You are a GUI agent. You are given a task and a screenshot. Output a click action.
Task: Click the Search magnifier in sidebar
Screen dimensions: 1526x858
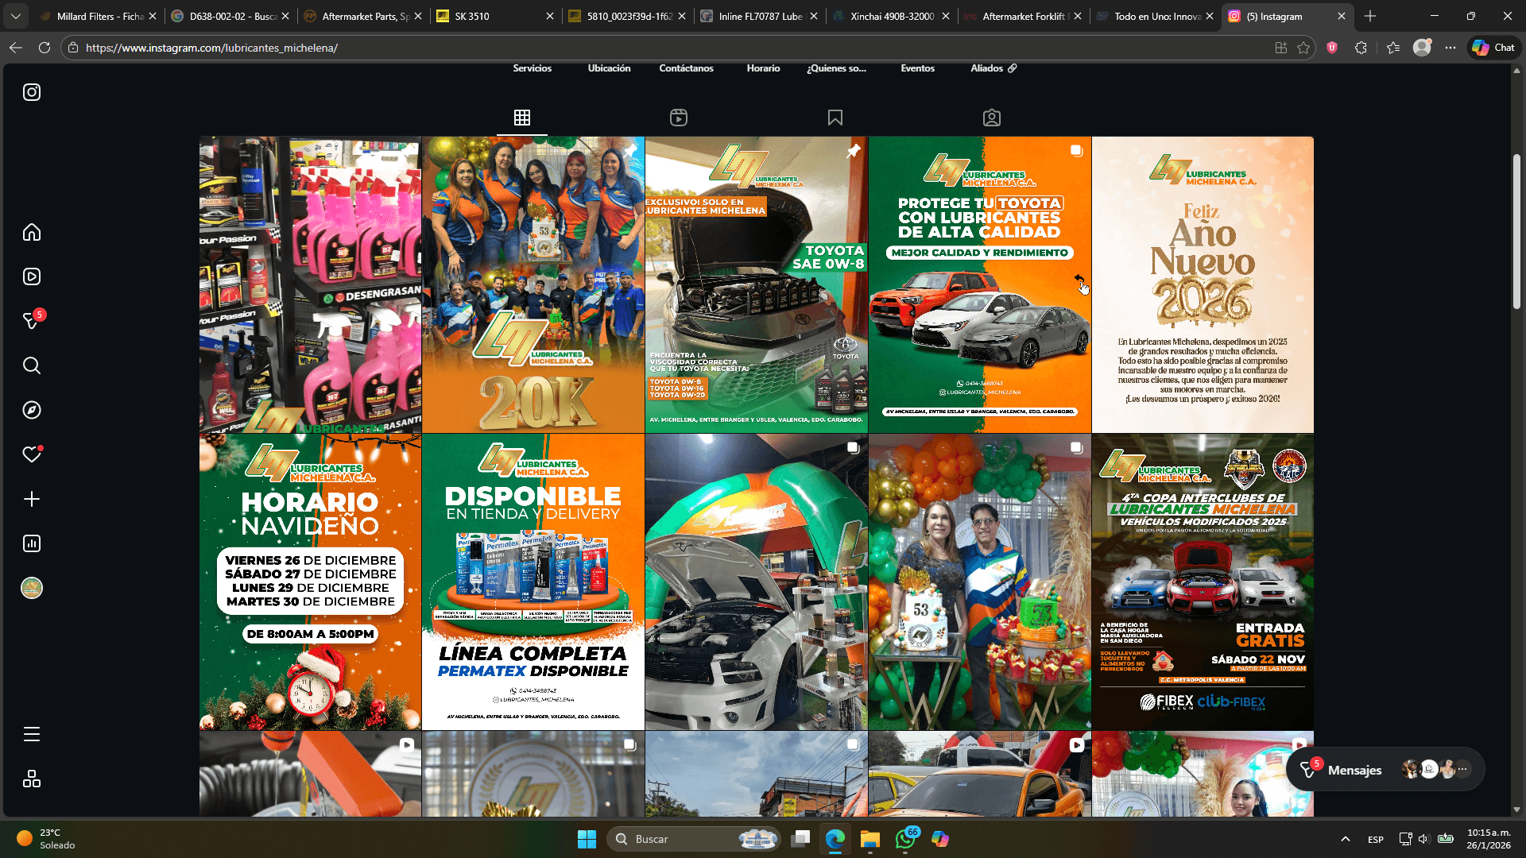32,365
